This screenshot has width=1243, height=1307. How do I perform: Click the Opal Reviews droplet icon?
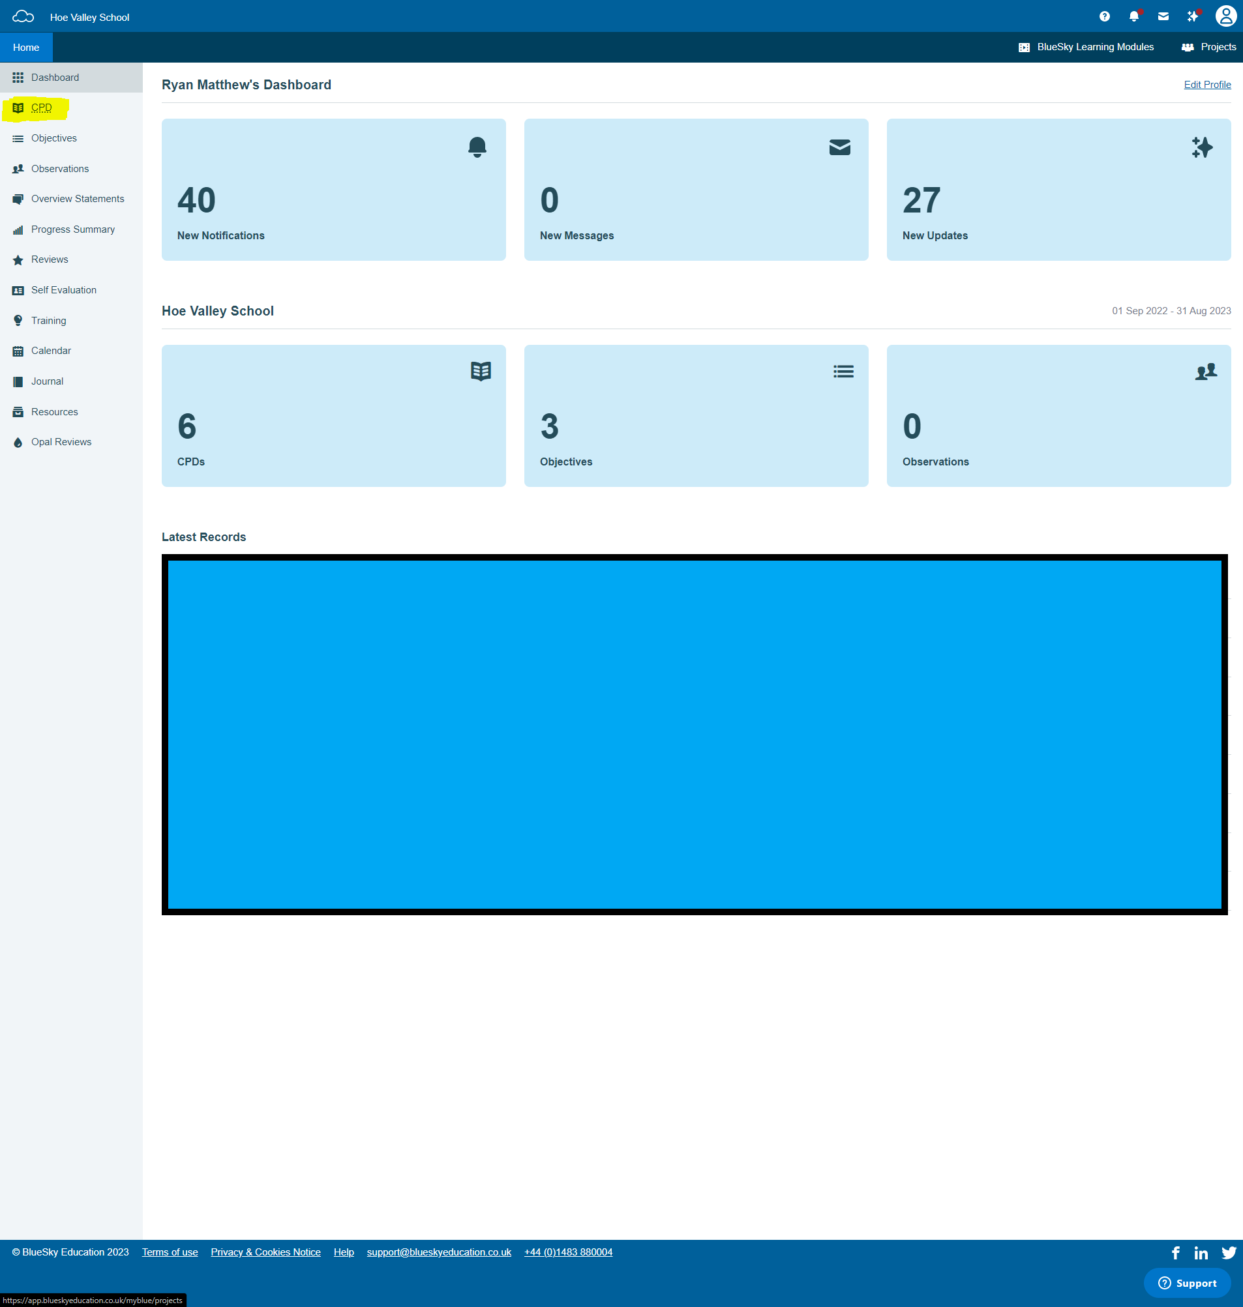[x=18, y=443]
